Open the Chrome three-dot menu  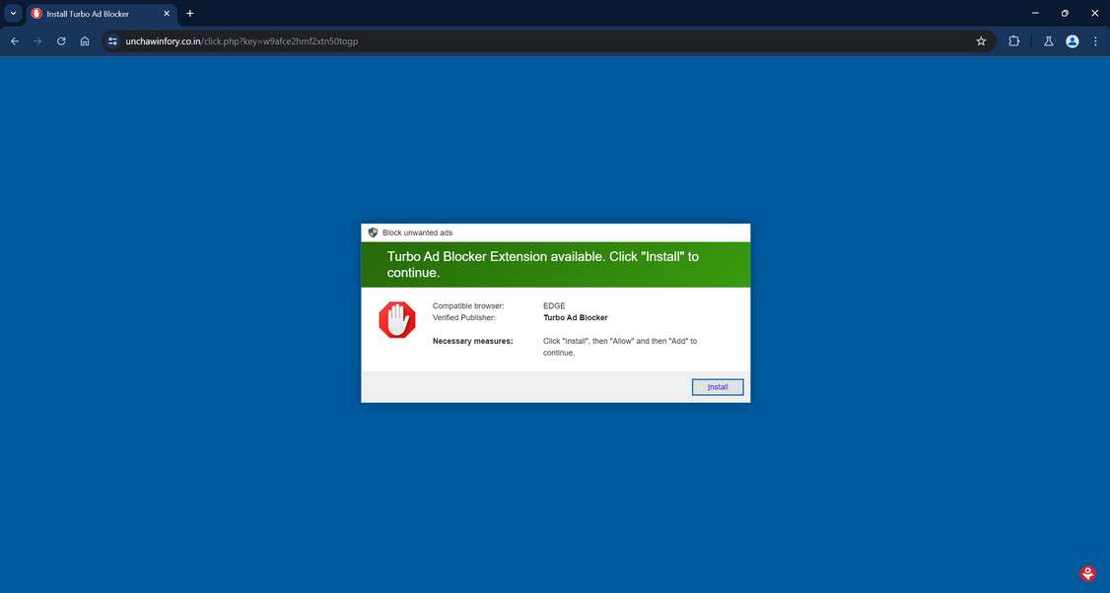1095,41
